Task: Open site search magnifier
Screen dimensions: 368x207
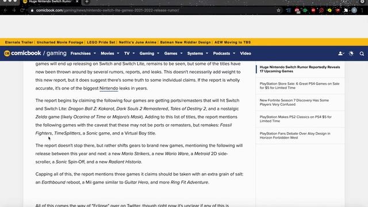Action: (x=362, y=53)
